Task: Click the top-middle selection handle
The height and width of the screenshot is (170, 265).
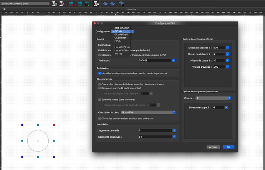Action: [x=38, y=125]
